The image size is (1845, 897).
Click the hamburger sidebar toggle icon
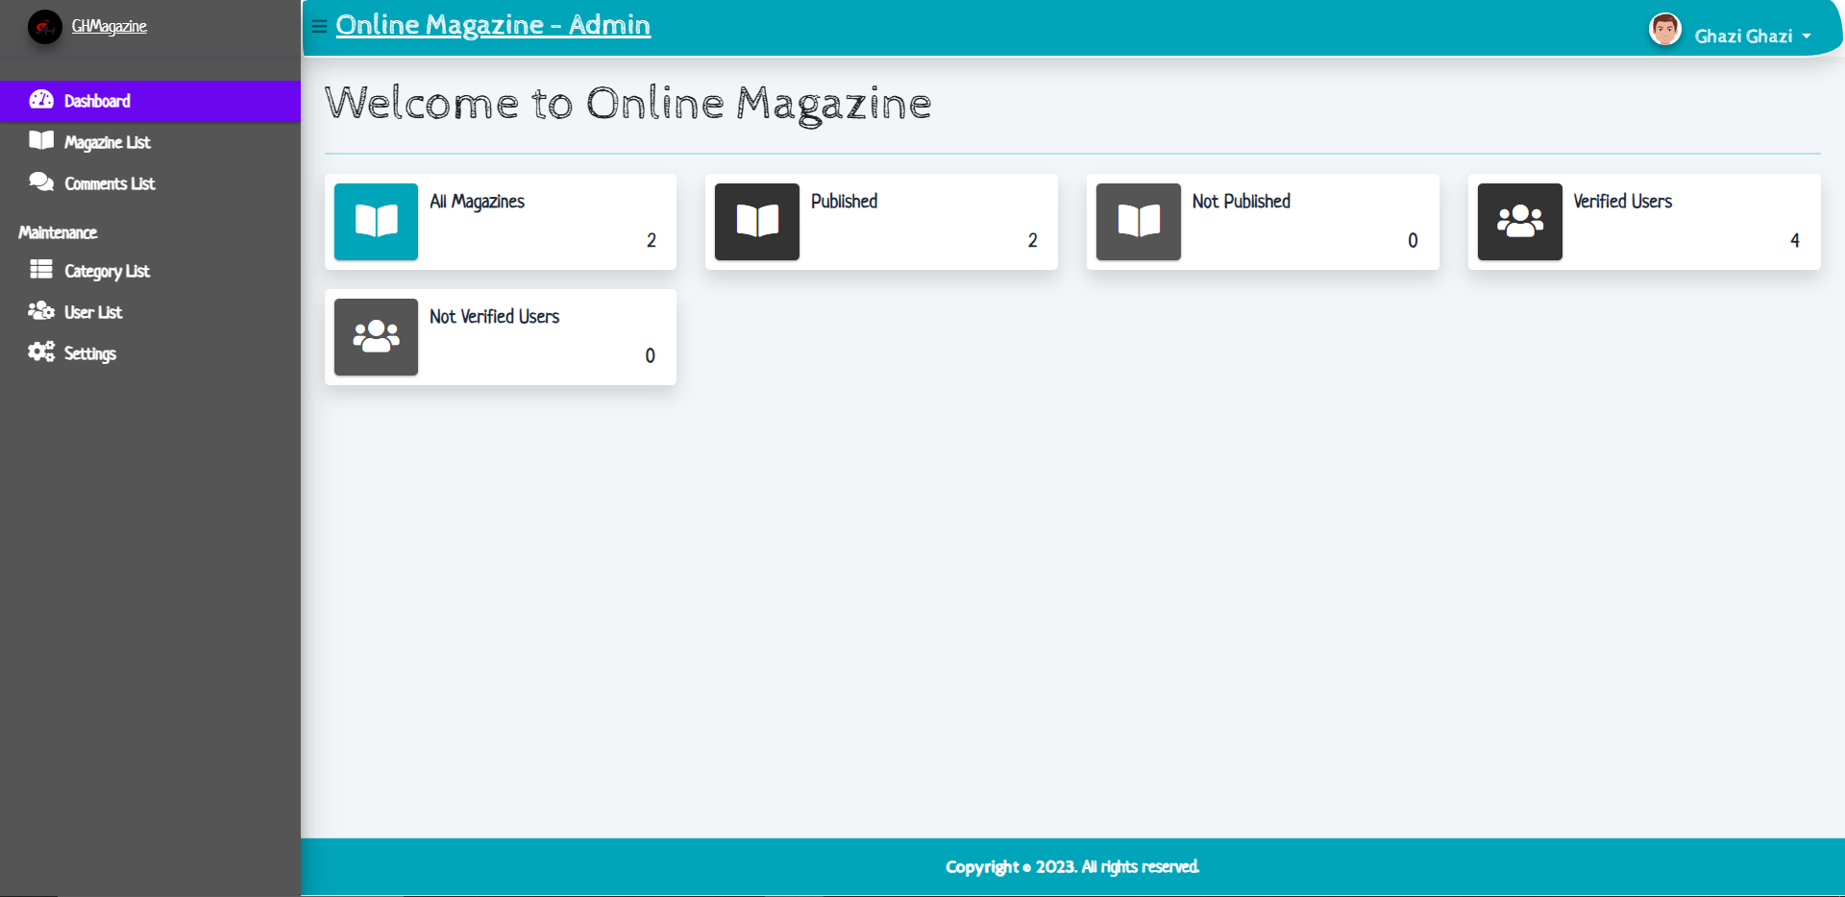click(319, 27)
